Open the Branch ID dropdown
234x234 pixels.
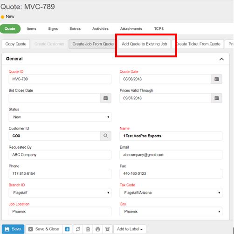[x=60, y=193]
